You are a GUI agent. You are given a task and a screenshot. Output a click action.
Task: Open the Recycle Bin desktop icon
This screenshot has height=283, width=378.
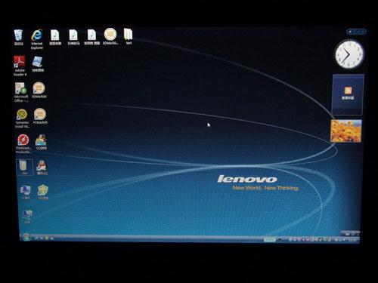[x=18, y=37]
